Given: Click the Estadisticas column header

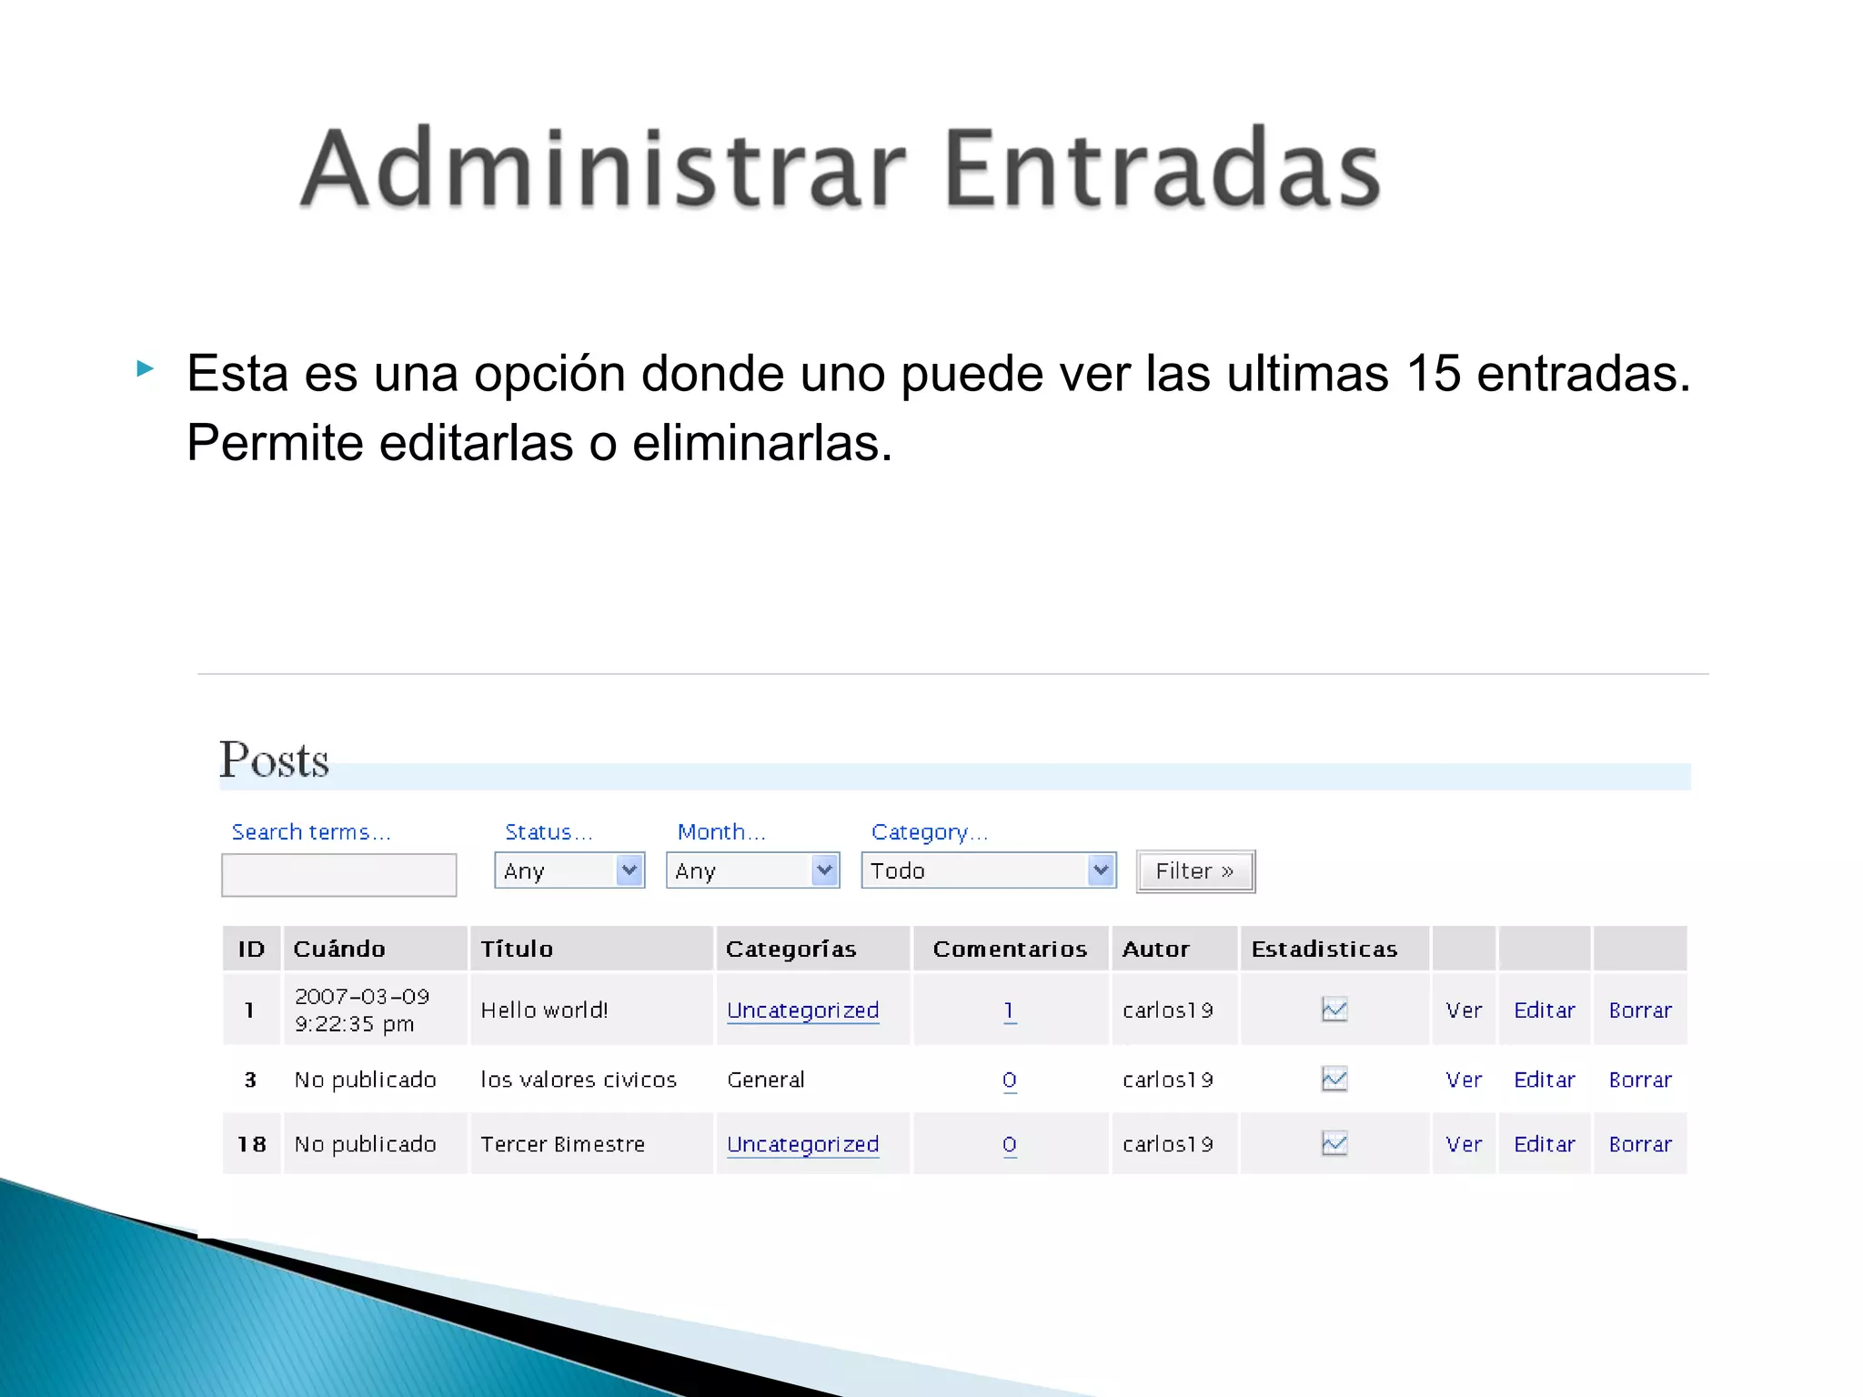Looking at the screenshot, I should pos(1334,949).
